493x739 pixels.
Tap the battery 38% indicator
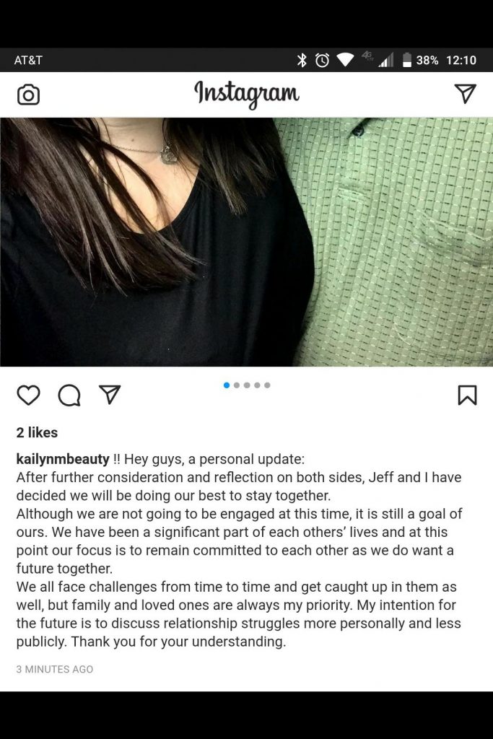(420, 60)
